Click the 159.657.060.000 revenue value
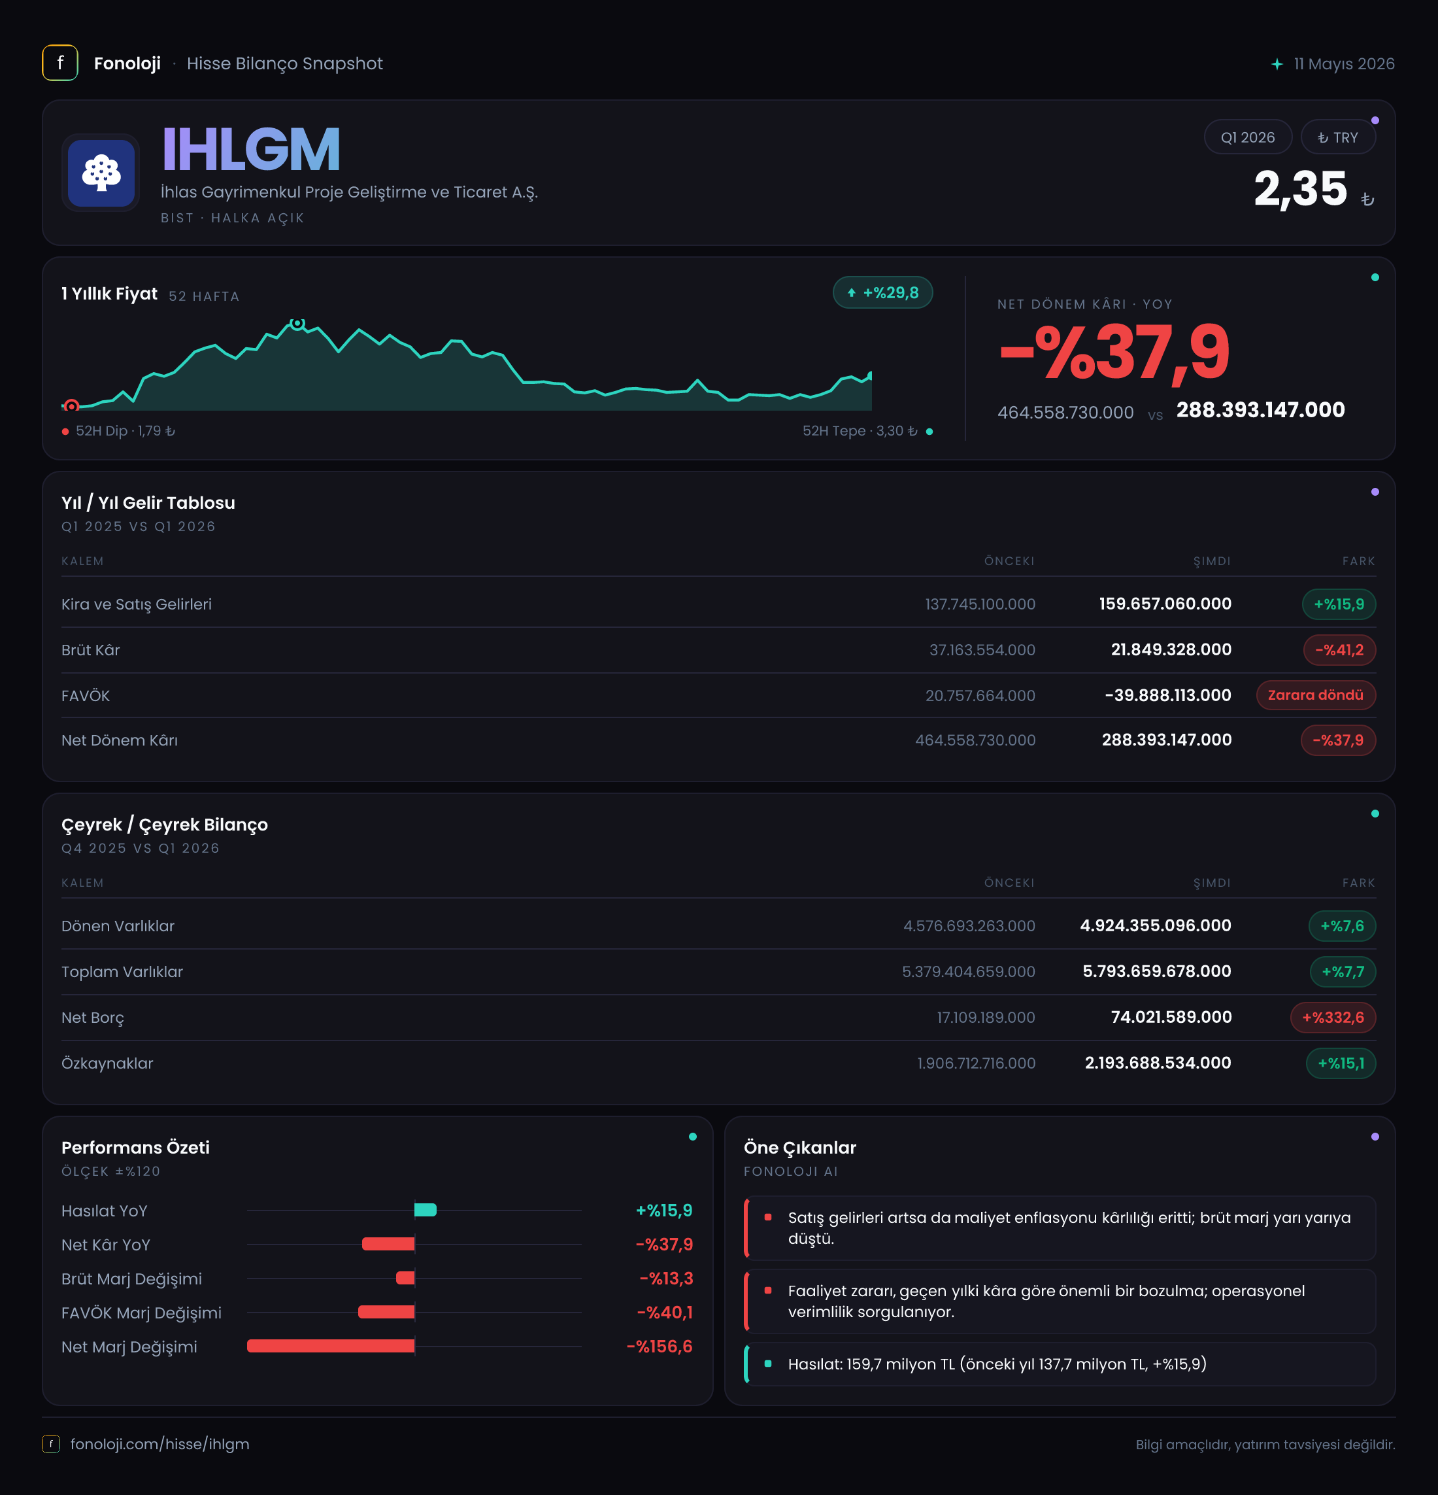 pyautogui.click(x=1165, y=604)
